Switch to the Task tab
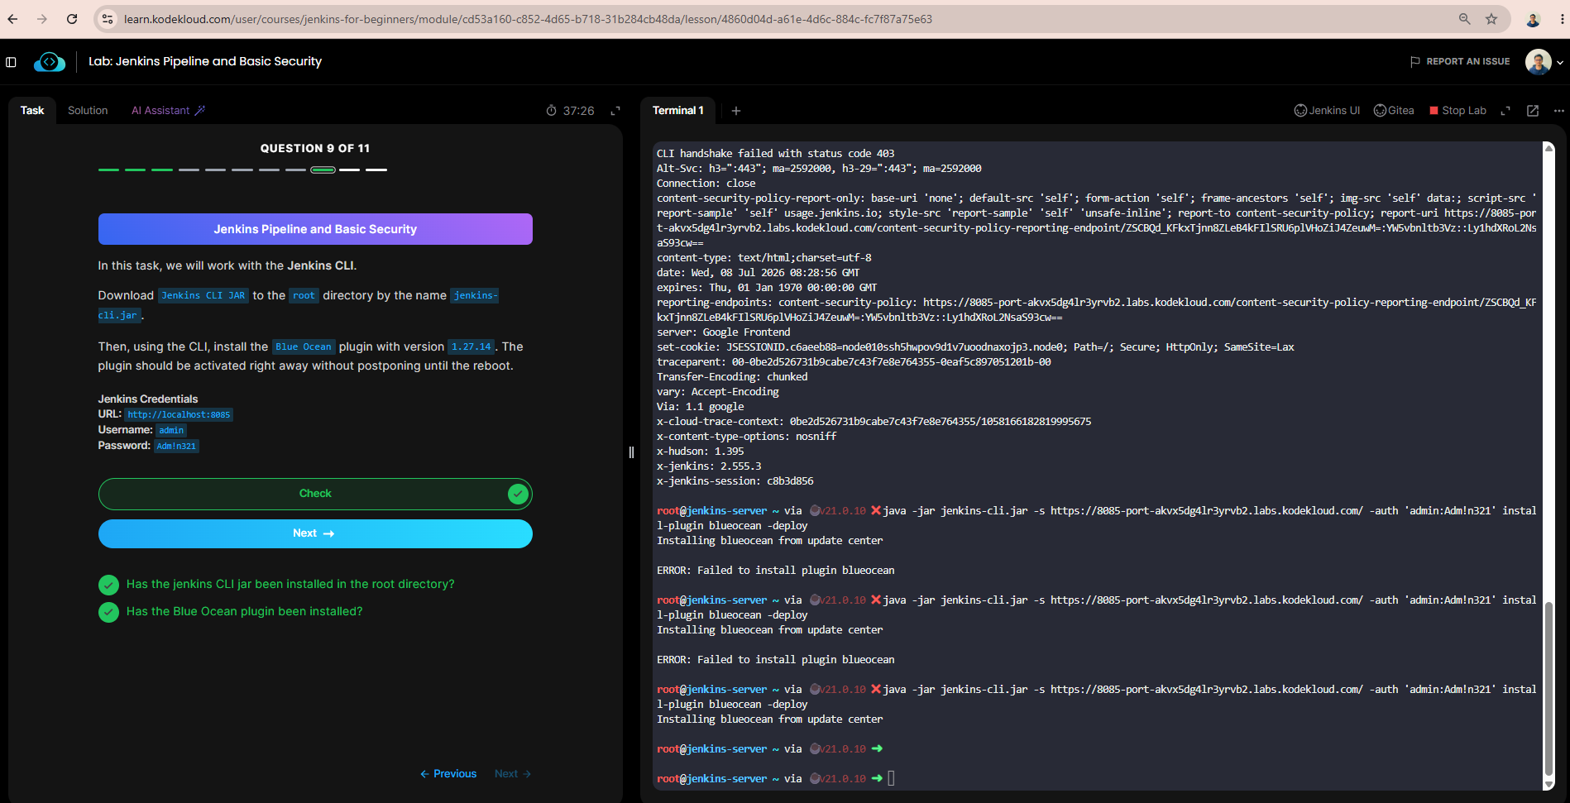1570x803 pixels. coord(32,111)
